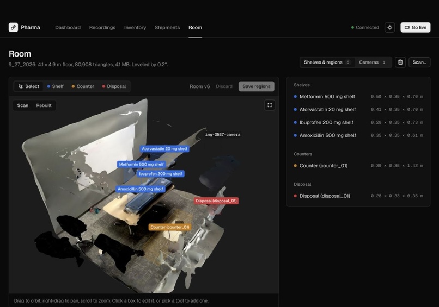Click dimensions 0.50 × 0.35 × 0.70 m
Image resolution: width=439 pixels, height=307 pixels.
point(397,97)
